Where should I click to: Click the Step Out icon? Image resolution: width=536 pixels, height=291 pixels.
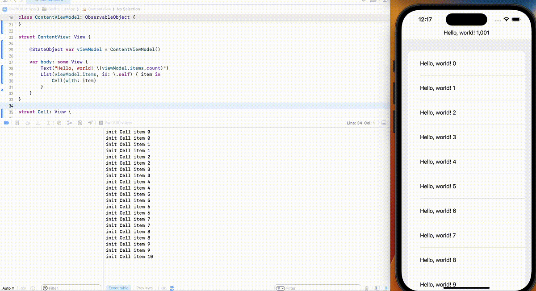[48, 123]
